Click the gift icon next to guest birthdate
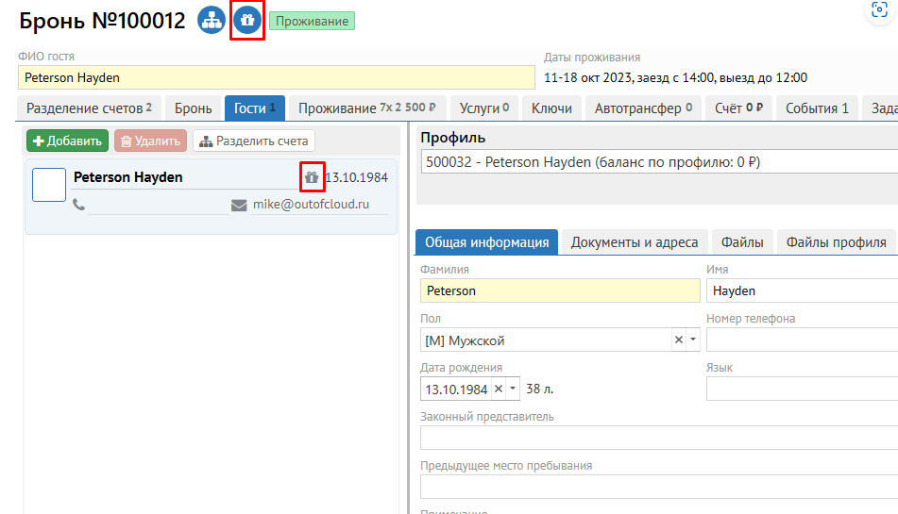898x514 pixels. [x=312, y=177]
